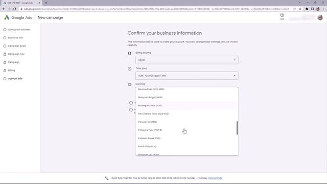Click the lock icon beside Campaign type
The width and height of the screenshot is (327, 184).
5,54
